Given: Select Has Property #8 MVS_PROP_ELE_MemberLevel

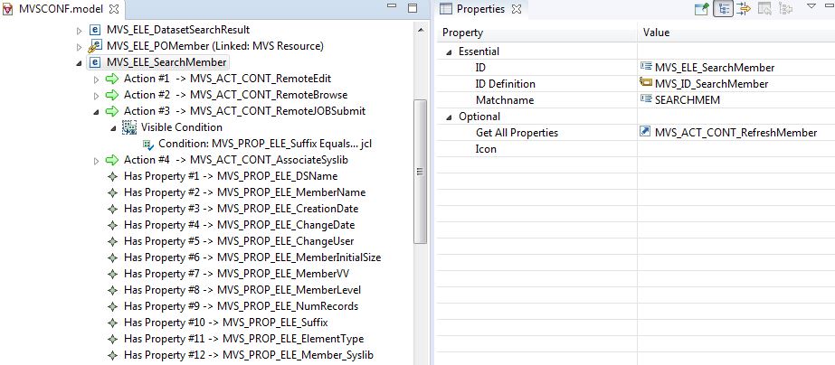Looking at the screenshot, I should coord(242,290).
